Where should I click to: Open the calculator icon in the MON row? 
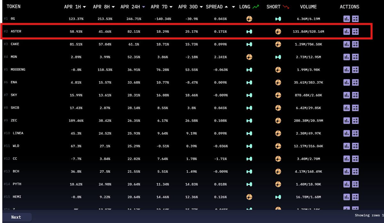[355, 57]
